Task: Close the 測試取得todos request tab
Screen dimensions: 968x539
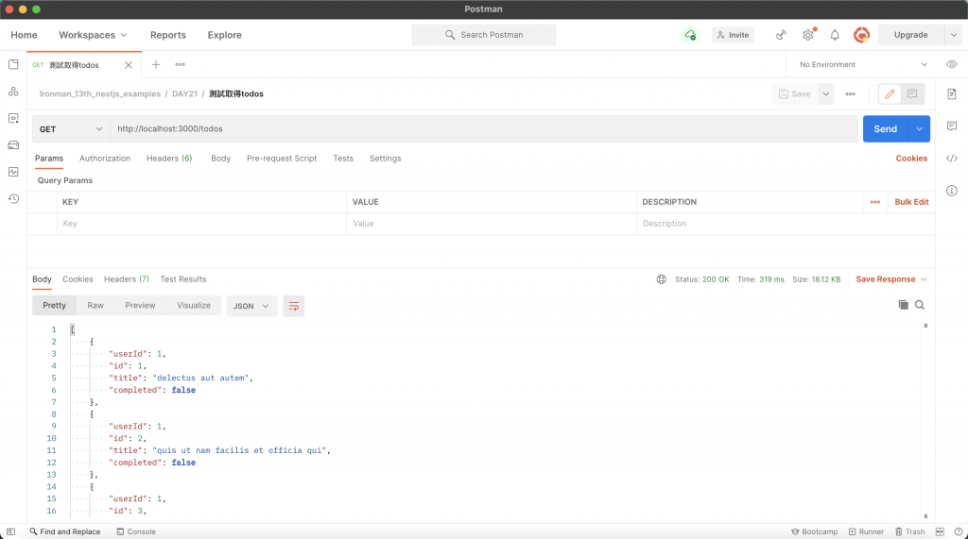Action: (128, 65)
